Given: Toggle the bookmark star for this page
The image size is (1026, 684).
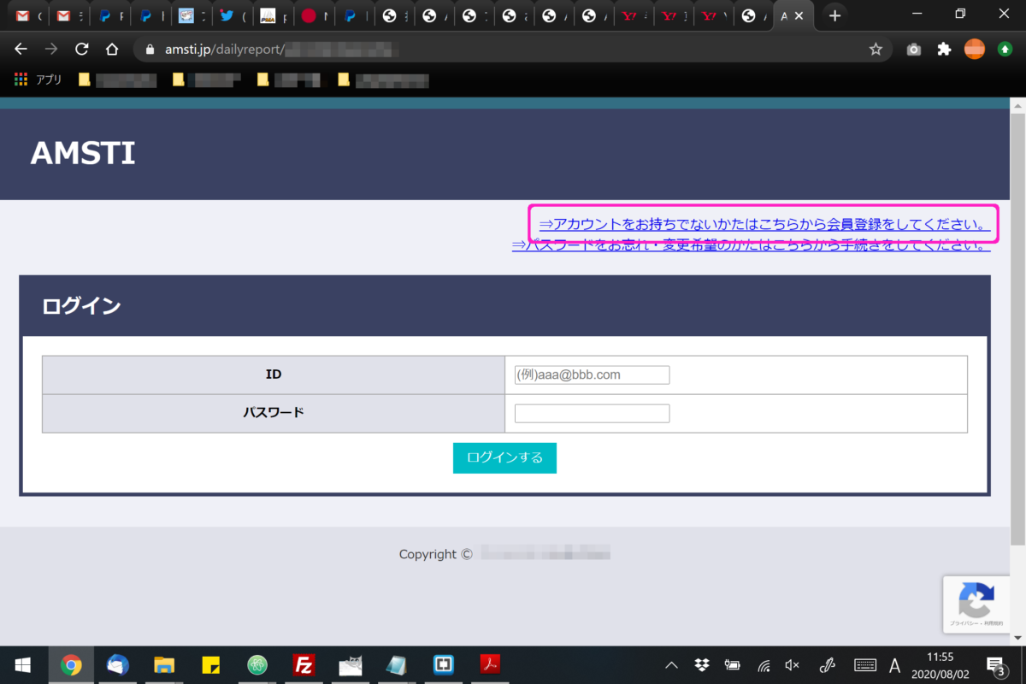Looking at the screenshot, I should tap(876, 50).
